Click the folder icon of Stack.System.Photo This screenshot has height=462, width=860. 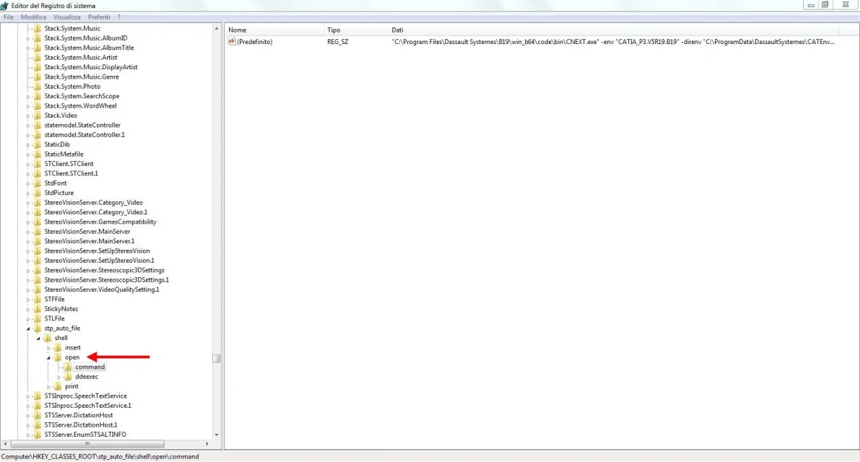[38, 87]
